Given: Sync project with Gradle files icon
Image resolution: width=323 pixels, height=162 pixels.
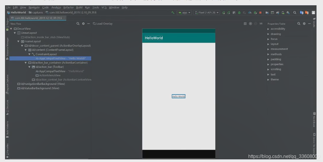Looking at the screenshot, I should click(278, 13).
